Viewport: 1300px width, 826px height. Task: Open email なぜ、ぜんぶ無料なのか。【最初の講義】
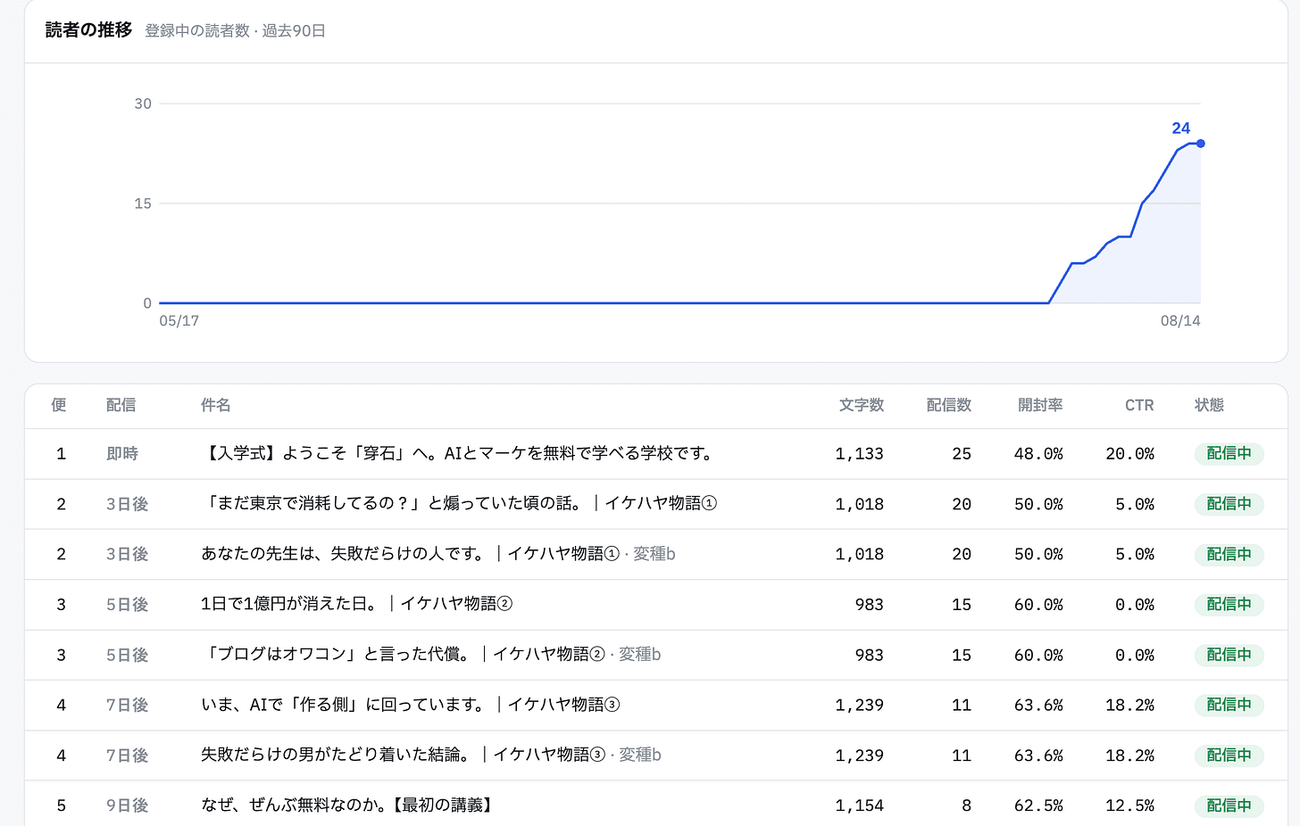348,805
